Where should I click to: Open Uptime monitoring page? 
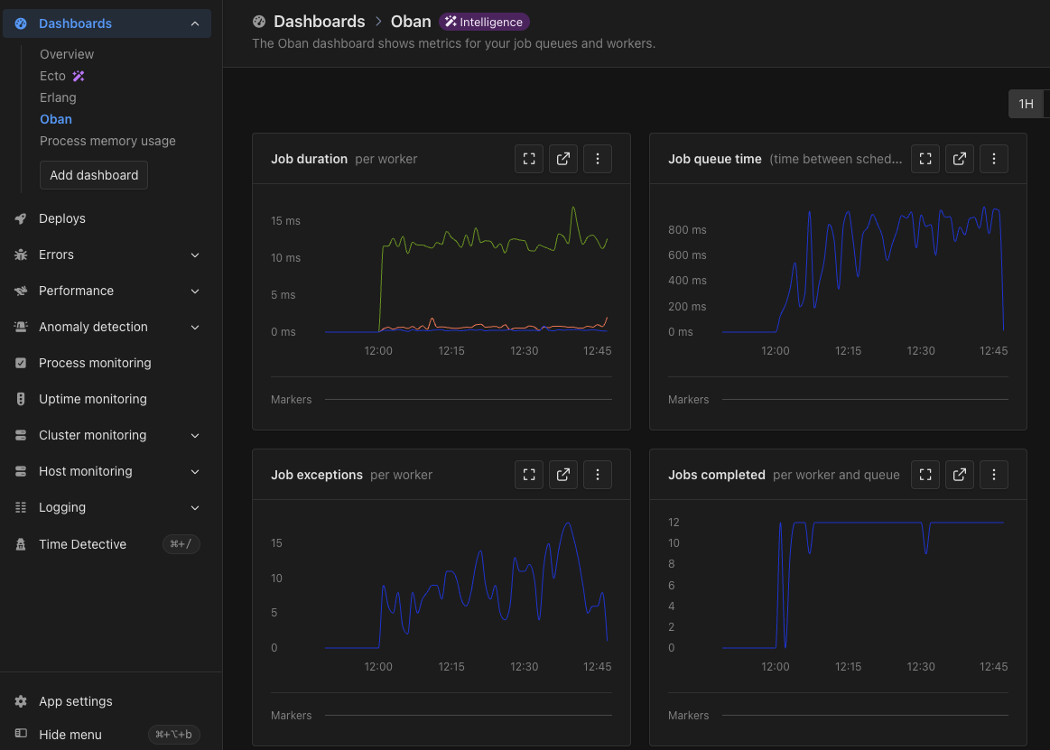coord(92,399)
